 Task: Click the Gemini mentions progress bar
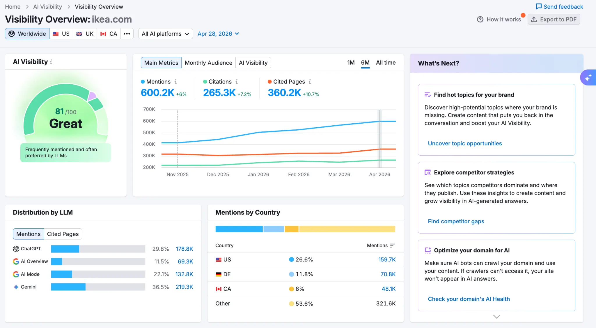click(98, 287)
